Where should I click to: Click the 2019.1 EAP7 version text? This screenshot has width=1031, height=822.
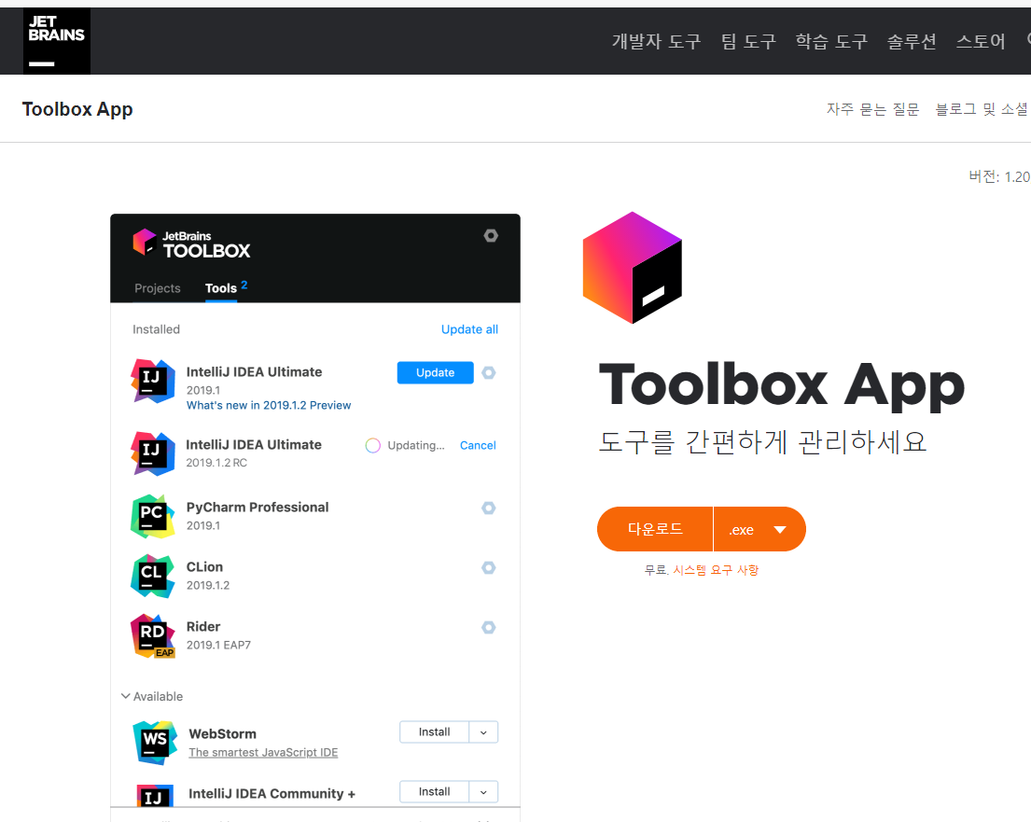pos(218,645)
